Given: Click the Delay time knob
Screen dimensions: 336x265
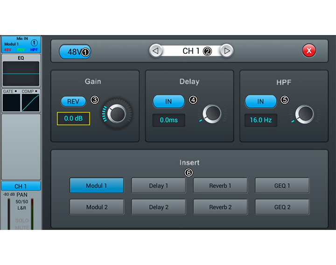Looking at the screenshot, I should click(212, 113).
